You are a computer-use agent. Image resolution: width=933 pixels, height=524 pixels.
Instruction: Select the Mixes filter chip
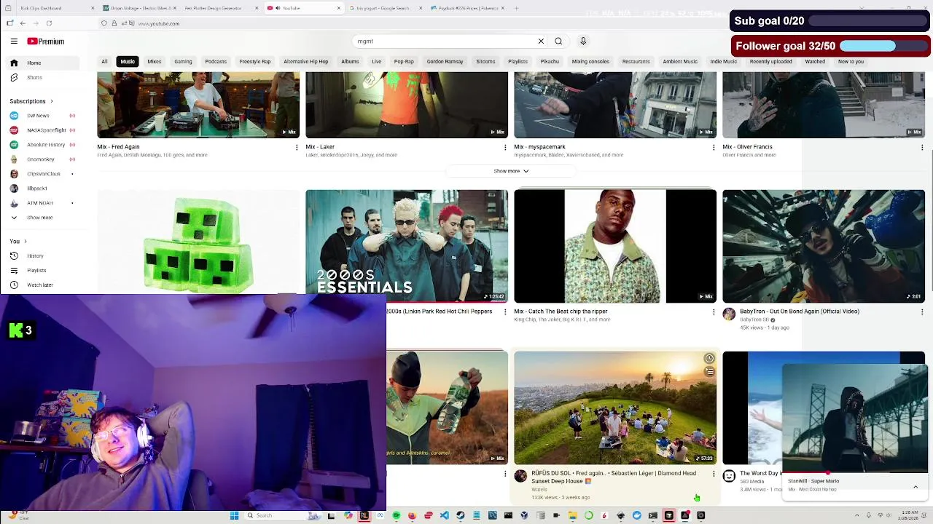[155, 61]
